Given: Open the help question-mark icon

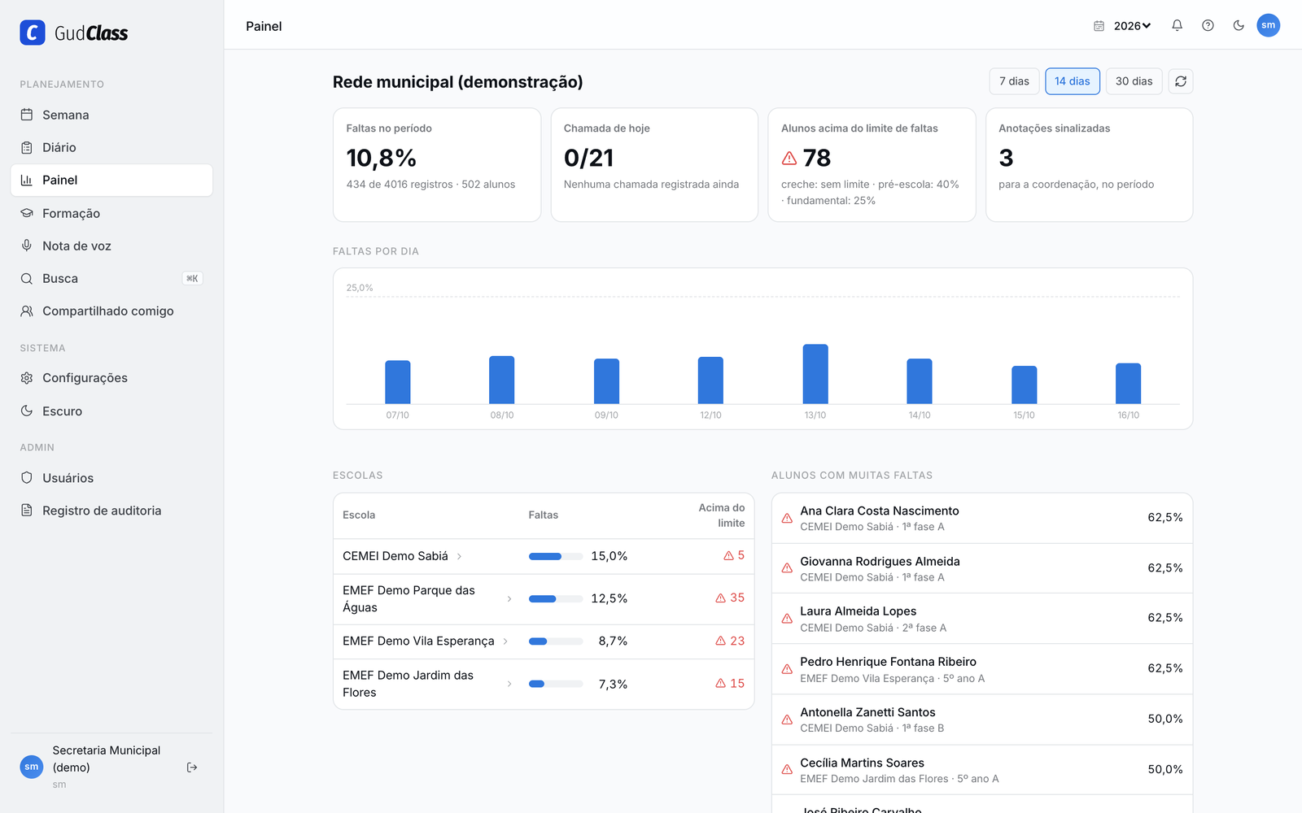Looking at the screenshot, I should point(1208,25).
